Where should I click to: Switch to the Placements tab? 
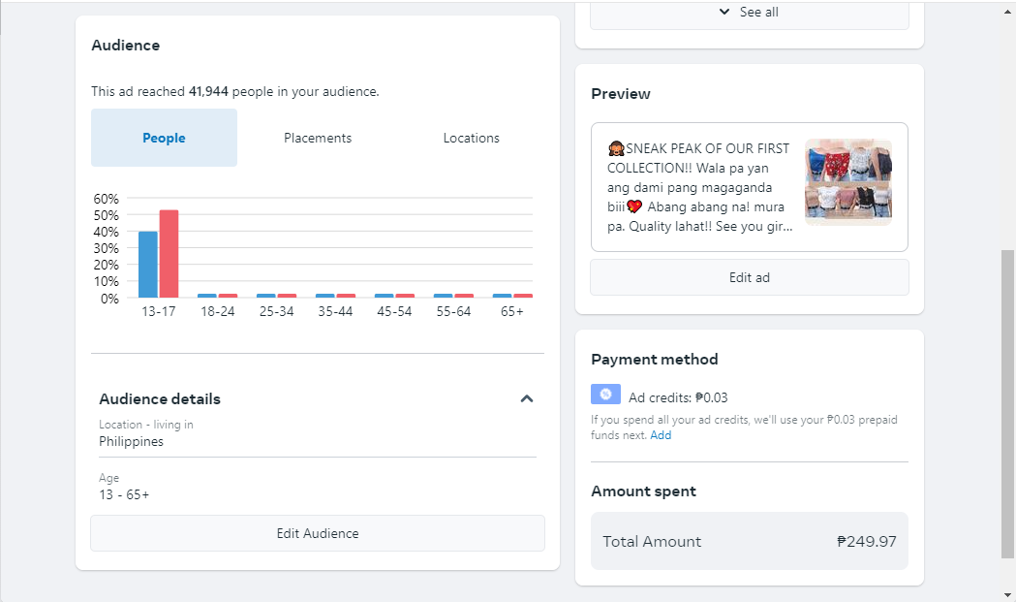coord(318,138)
